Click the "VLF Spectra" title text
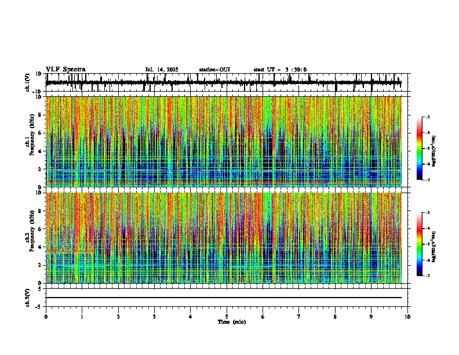The width and height of the screenshot is (459, 355). pos(65,70)
